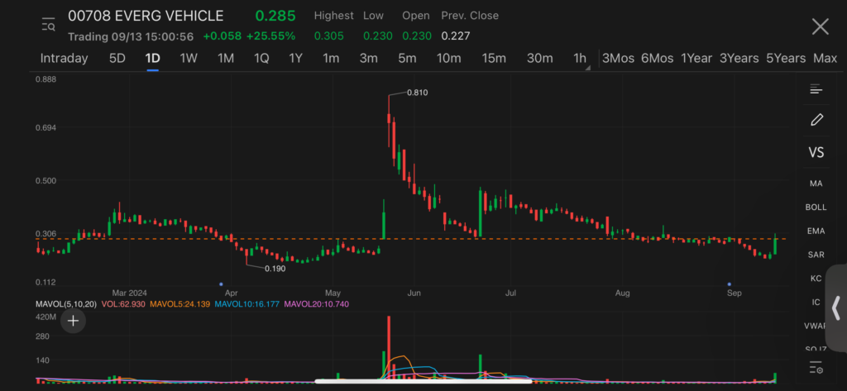Switch to the Intraday tab
Viewport: 847px width, 391px height.
point(64,59)
